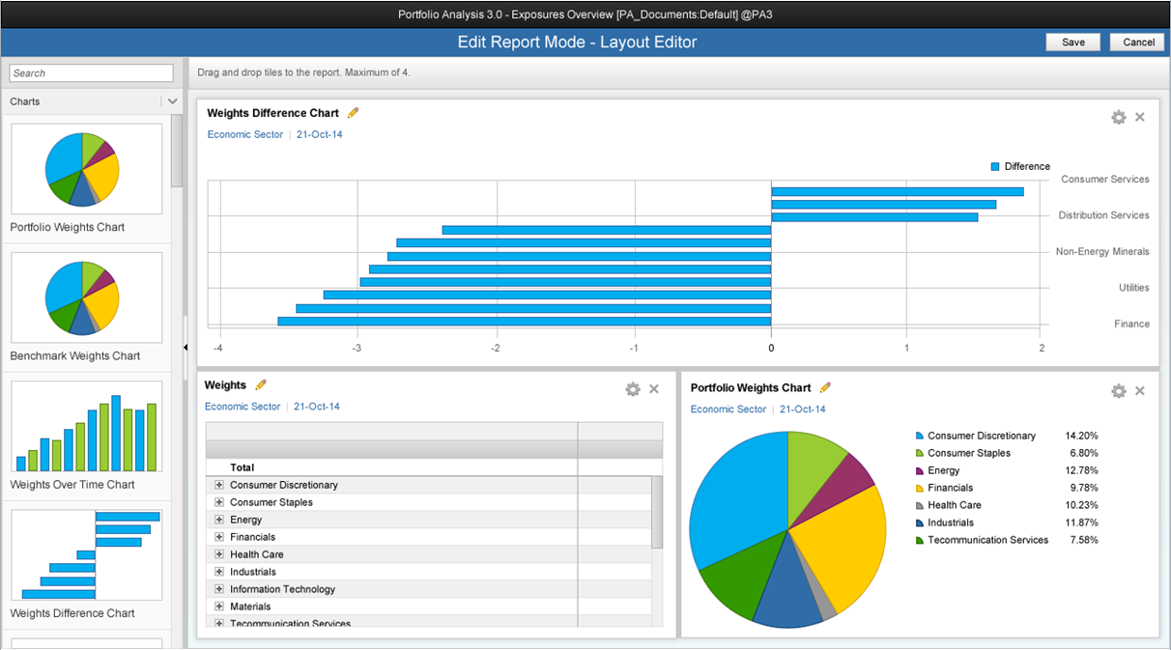Screen dimensions: 1171x650
Task: Expand the Materials row
Action: pyautogui.click(x=219, y=607)
